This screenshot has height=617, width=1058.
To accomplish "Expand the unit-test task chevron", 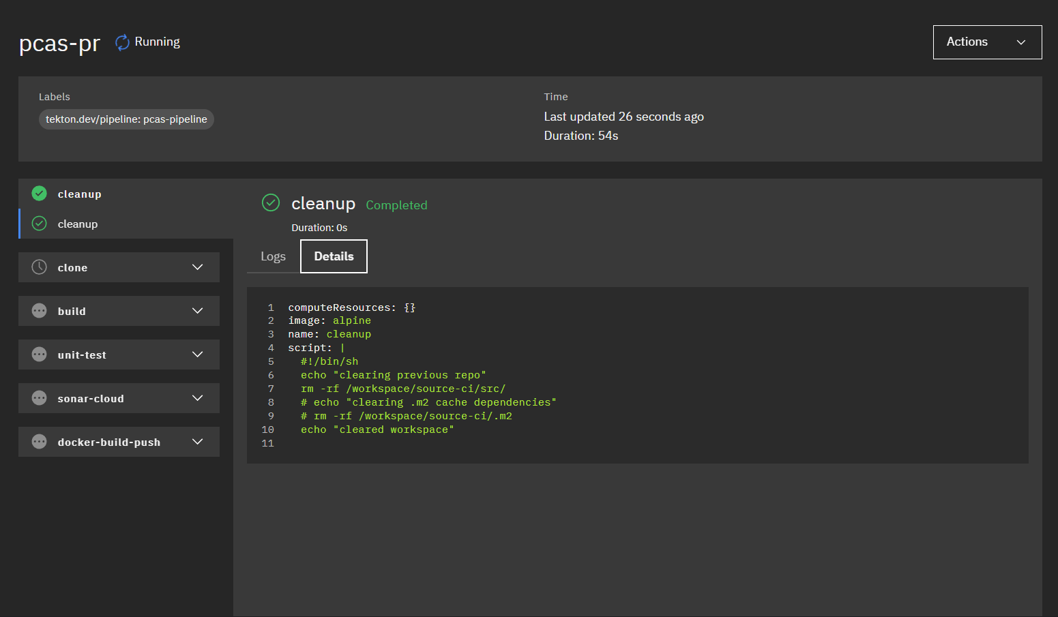I will (198, 355).
